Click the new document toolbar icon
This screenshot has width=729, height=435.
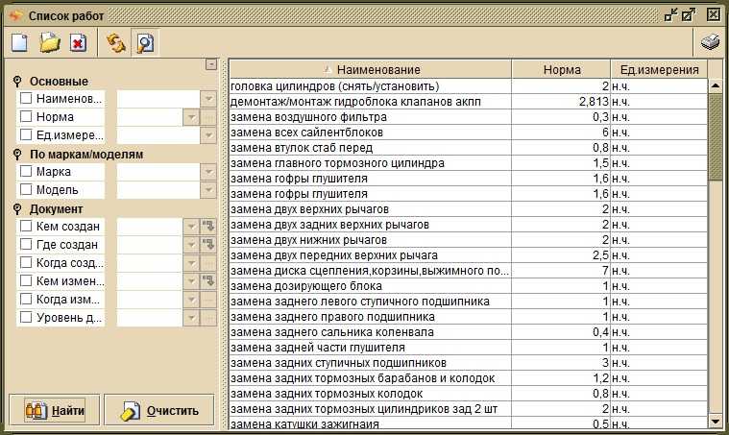[x=19, y=42]
